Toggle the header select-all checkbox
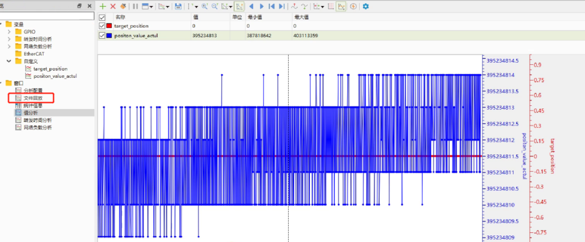The height and width of the screenshot is (242, 585). [x=102, y=17]
